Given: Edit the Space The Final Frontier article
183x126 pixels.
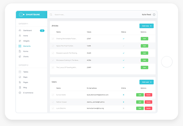Looking at the screenshot, I should (x=144, y=46).
